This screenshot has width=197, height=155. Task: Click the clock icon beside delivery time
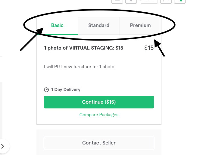coord(46,90)
